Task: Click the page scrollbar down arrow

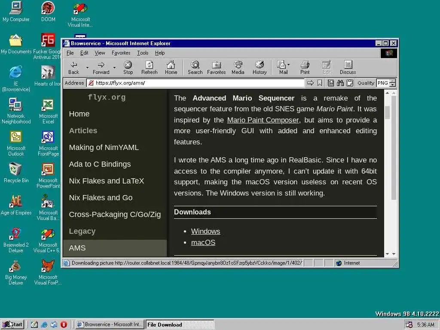Action: (x=387, y=254)
